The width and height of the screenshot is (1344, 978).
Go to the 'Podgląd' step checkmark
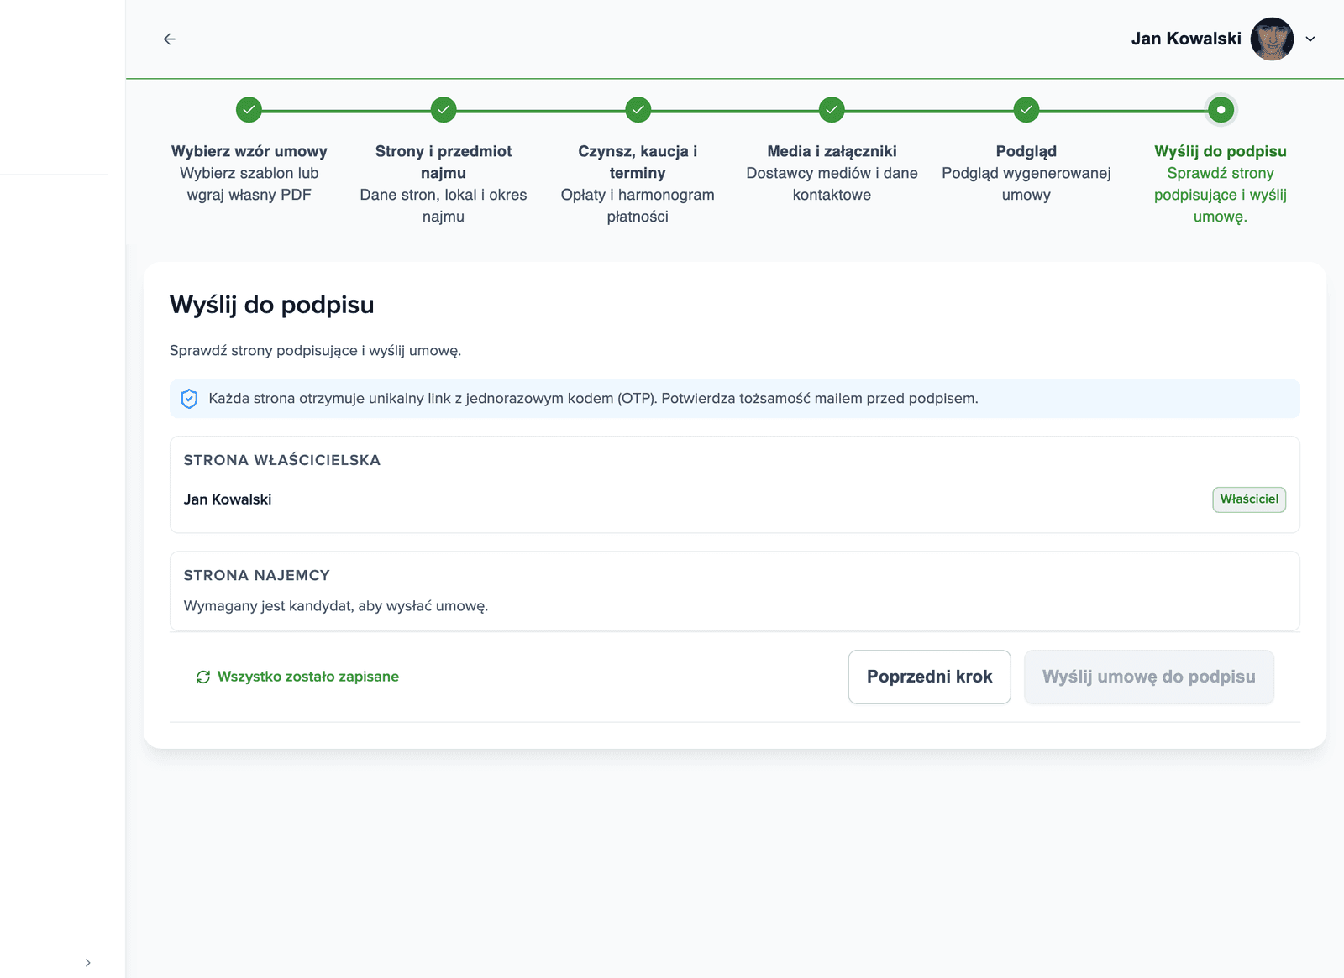tap(1026, 110)
